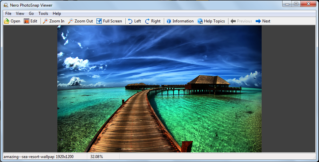
Task: Click the 1920x1200 resolution status text
Action: (x=64, y=156)
